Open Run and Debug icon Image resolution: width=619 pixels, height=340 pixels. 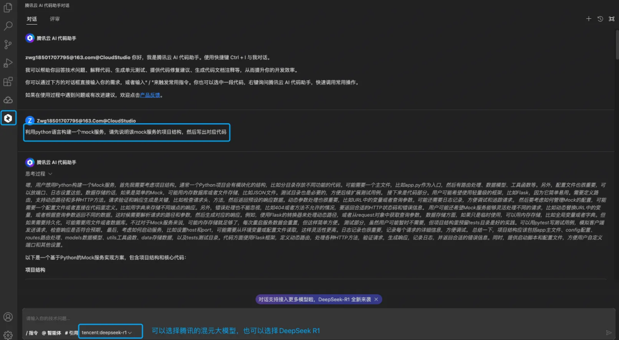click(8, 63)
